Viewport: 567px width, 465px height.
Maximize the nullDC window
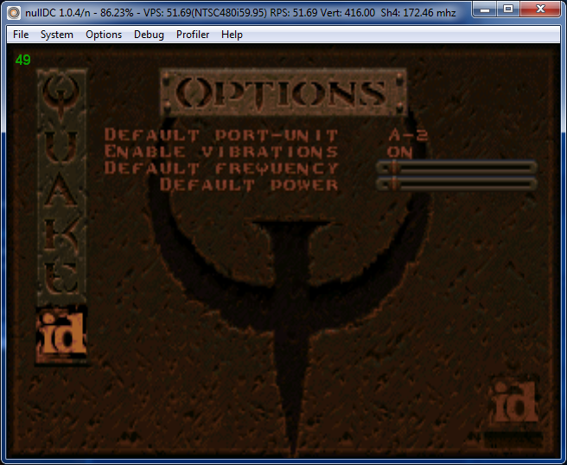pos(508,10)
